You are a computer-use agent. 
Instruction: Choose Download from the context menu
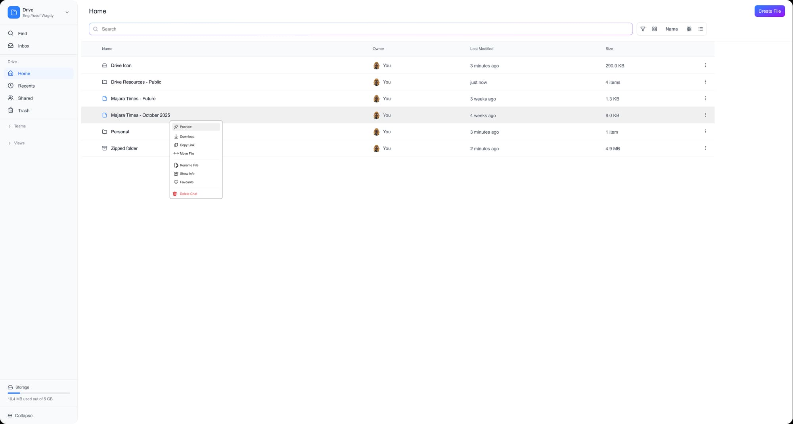click(x=186, y=136)
